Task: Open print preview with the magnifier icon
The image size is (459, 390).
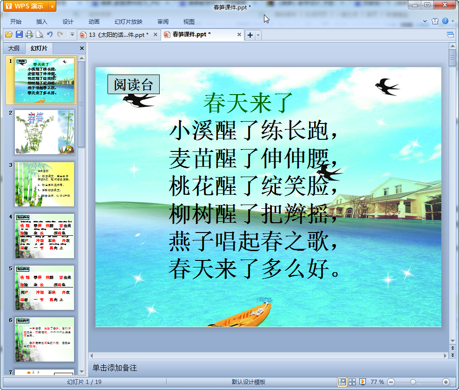Action: [40, 34]
